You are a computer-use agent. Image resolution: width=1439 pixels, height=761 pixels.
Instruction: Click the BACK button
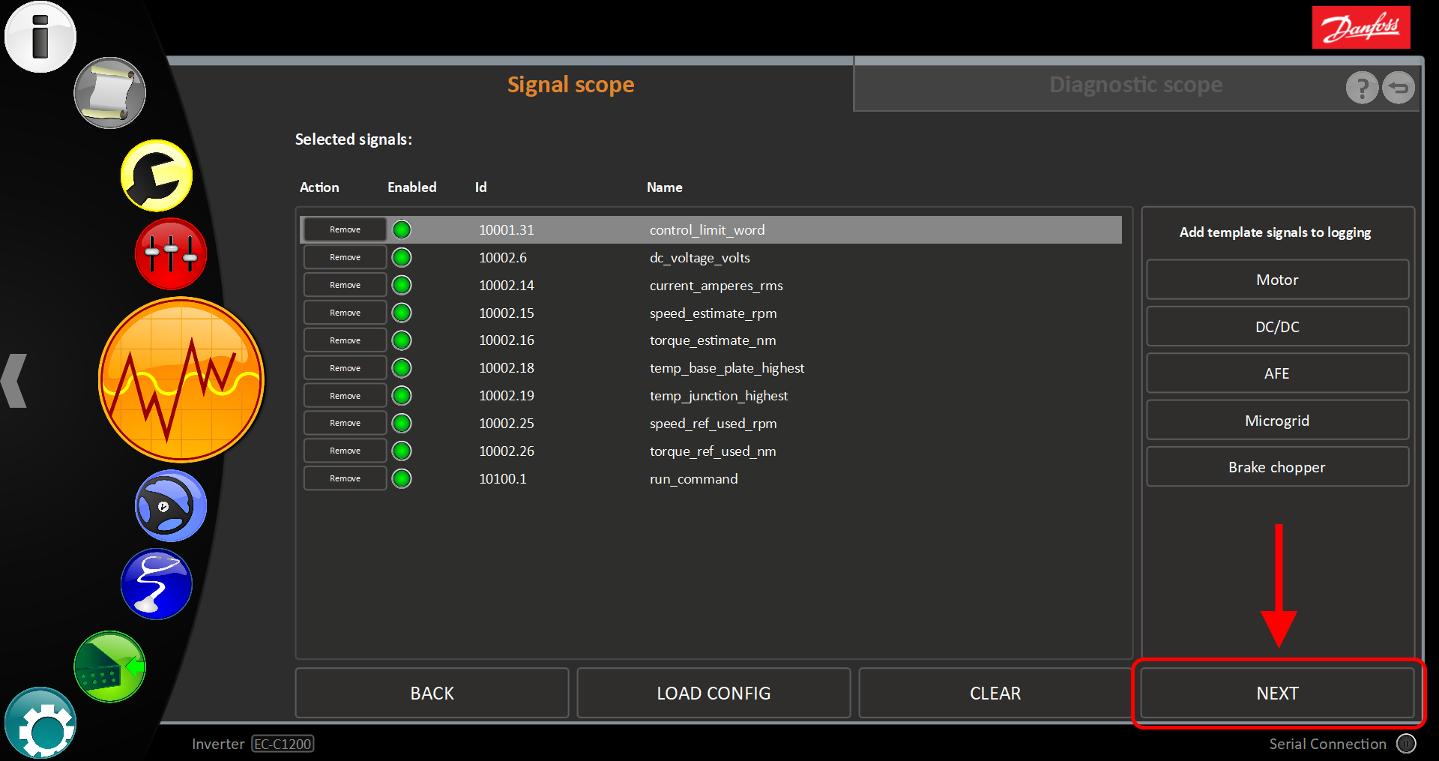pos(432,693)
